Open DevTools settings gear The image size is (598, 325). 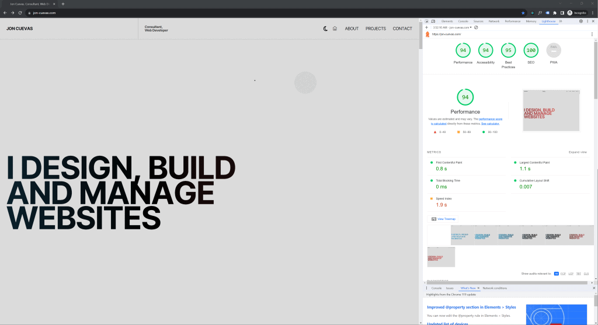tap(580, 21)
